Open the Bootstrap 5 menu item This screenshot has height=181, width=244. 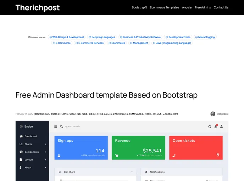139,7
